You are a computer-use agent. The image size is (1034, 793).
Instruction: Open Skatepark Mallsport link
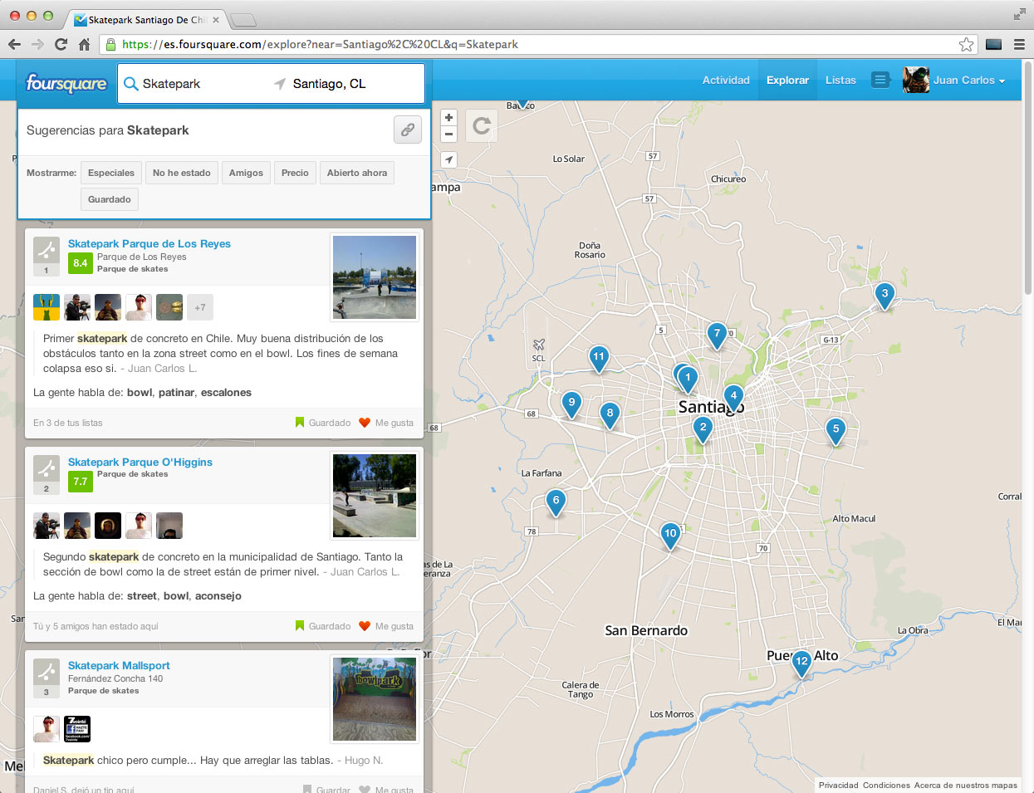(119, 665)
